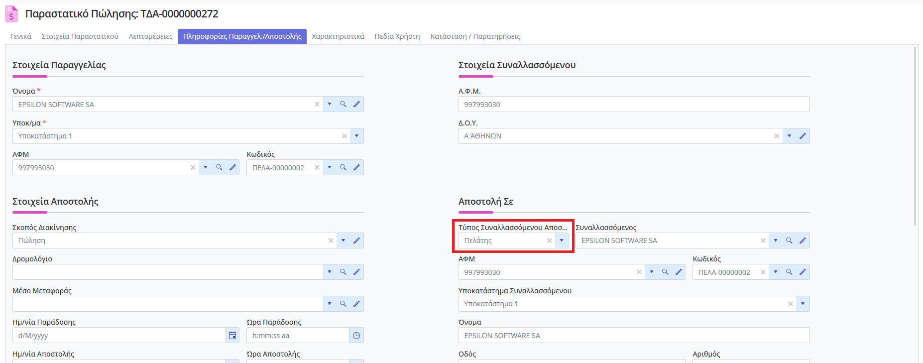
Task: Switch to the Γενικά tab
Action: (21, 36)
